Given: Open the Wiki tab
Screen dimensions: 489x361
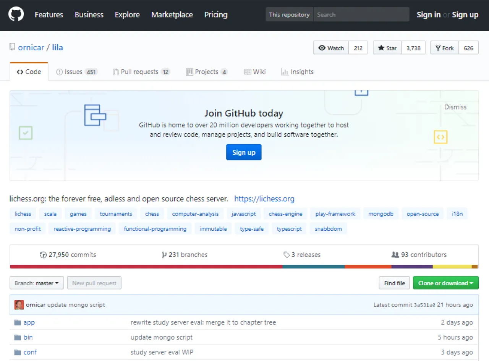Looking at the screenshot, I should click(x=255, y=72).
